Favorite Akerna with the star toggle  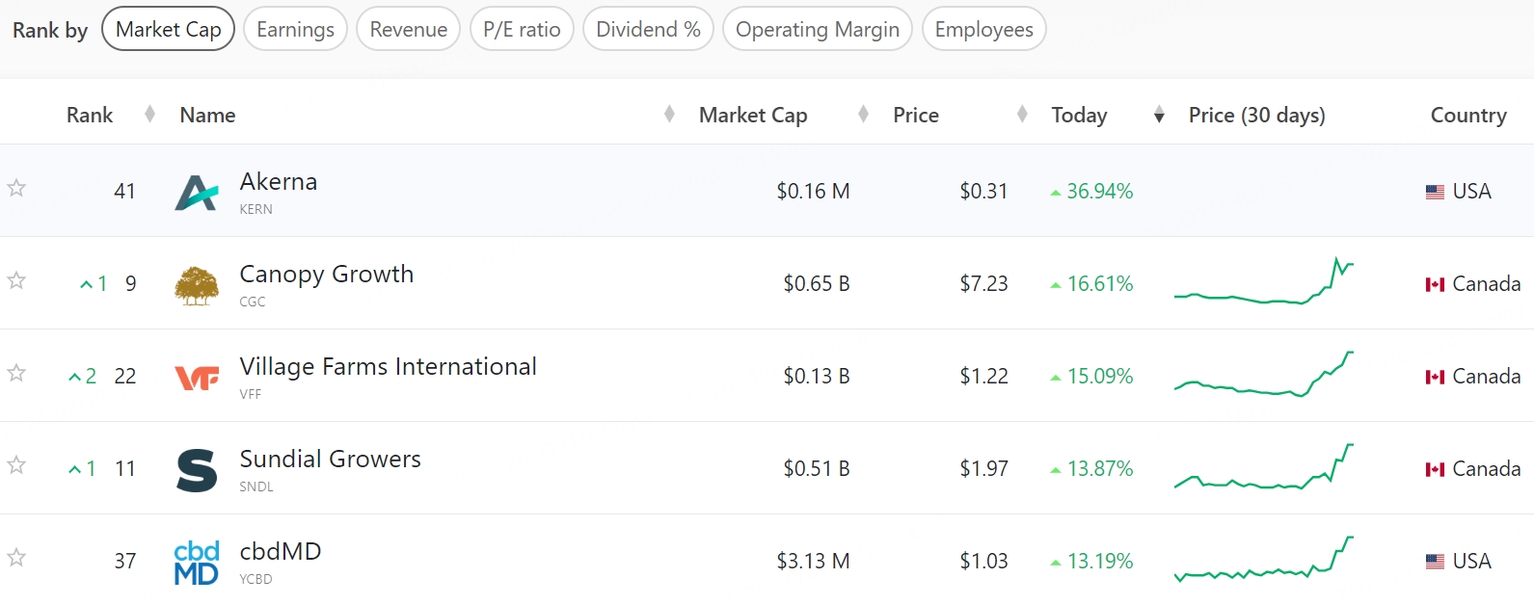point(16,188)
